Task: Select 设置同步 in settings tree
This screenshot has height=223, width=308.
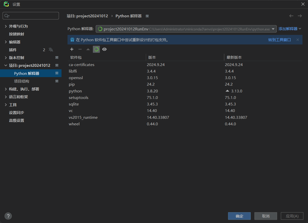Action: [x=17, y=113]
